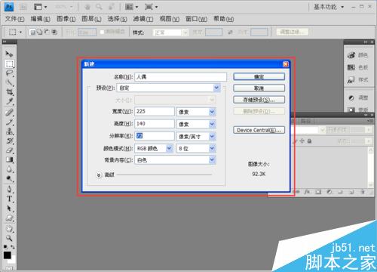Image resolution: width=377 pixels, height=272 pixels.
Task: Select the Clone Stamp tool
Action: pos(9,131)
